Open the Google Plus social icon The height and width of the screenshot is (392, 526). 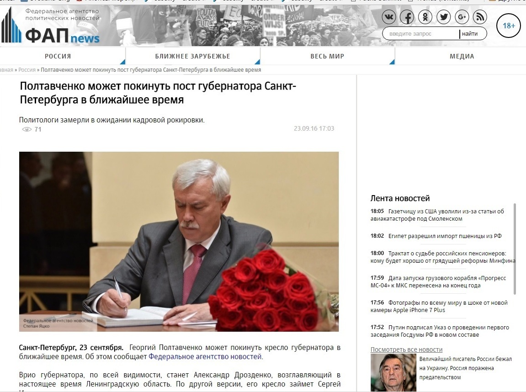(x=462, y=17)
